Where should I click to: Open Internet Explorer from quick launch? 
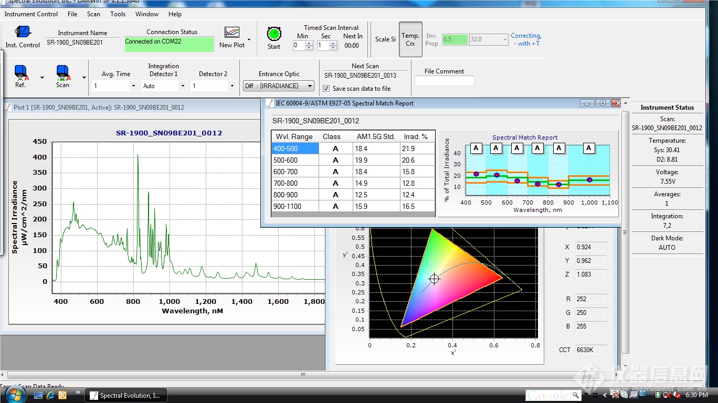click(50, 395)
